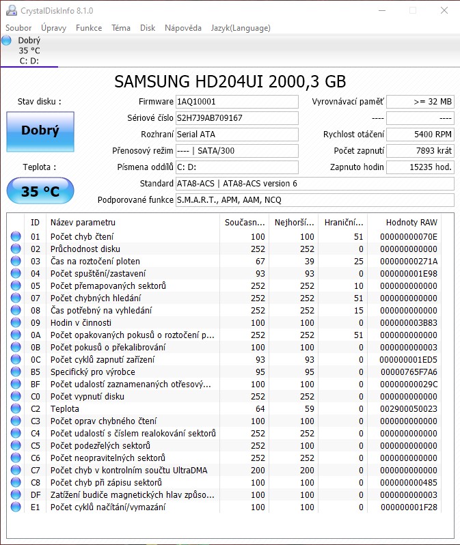
Task: Open the Nápověda menu
Action: (183, 28)
